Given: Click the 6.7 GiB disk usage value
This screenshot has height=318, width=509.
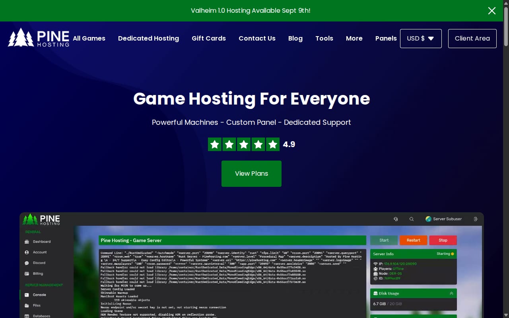Looking at the screenshot, I should coord(379,304).
